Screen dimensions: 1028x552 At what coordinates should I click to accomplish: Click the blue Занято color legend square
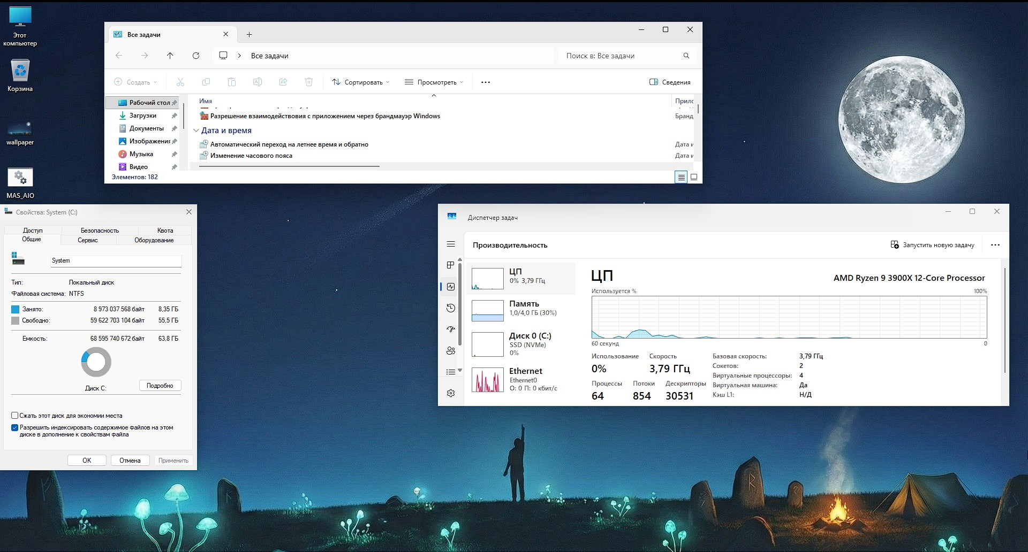14,309
